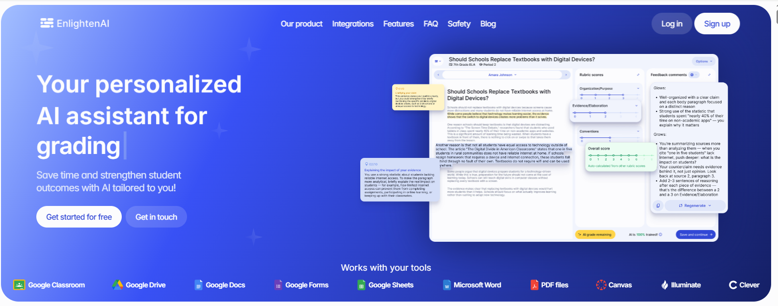Go to Features section
Viewport: 778px width, 306px height.
click(x=398, y=24)
